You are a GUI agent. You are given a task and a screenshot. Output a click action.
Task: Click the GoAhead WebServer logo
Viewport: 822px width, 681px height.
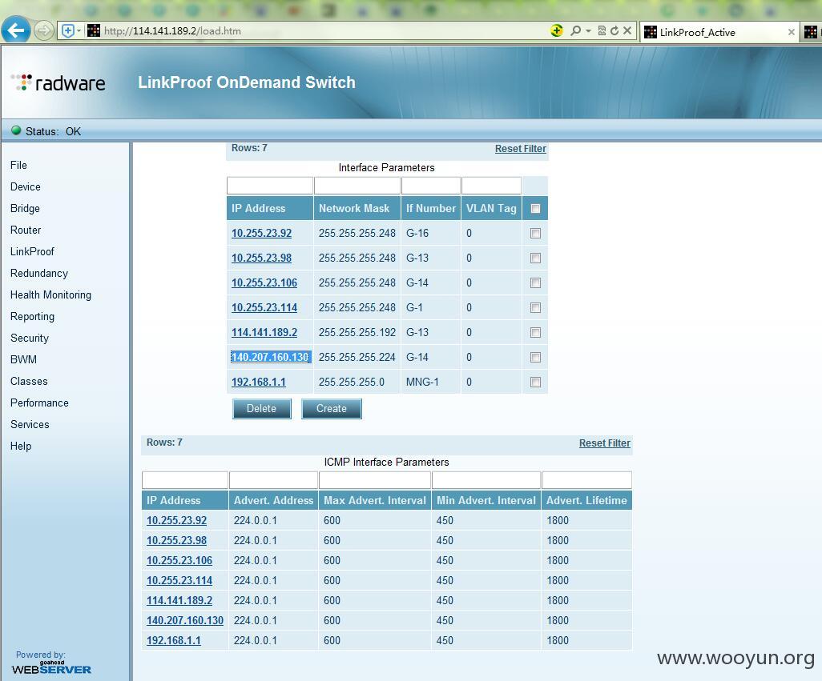(51, 667)
